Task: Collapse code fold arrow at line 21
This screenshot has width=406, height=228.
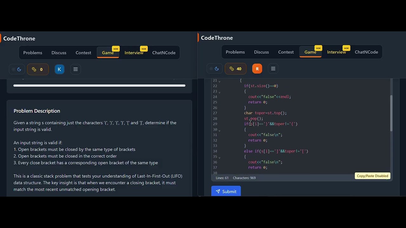Action: (219, 81)
